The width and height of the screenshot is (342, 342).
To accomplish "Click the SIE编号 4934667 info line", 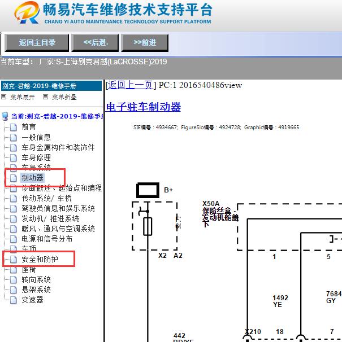I will (216, 128).
